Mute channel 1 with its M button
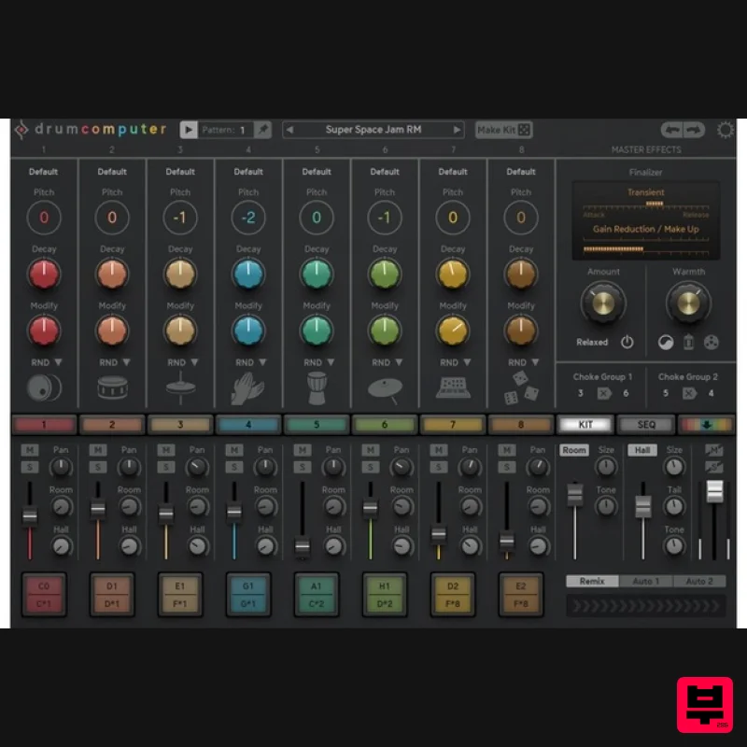Screen dimensions: 747x747 point(31,449)
